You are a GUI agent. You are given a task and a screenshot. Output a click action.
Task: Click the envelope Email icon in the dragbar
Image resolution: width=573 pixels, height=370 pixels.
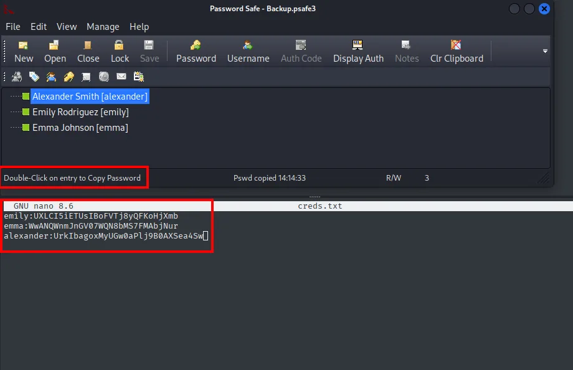pyautogui.click(x=121, y=77)
